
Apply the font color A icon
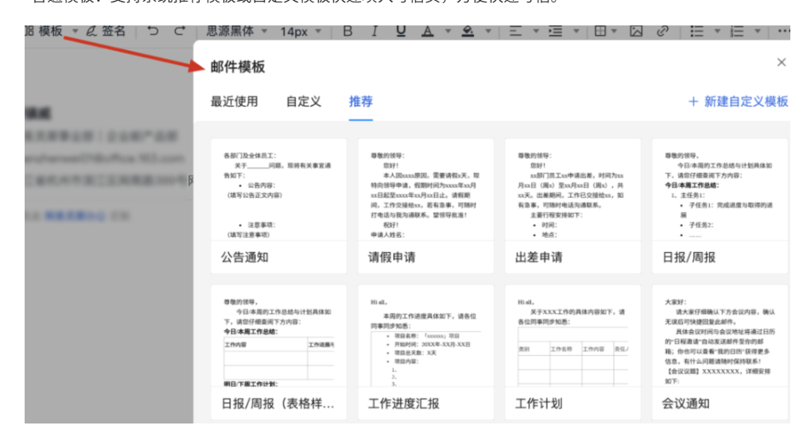(427, 32)
